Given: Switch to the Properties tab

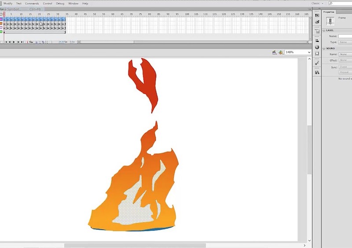Looking at the screenshot, I should [329, 12].
